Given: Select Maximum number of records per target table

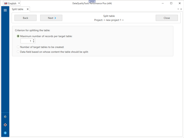Looking at the screenshot, I should click(18, 36).
